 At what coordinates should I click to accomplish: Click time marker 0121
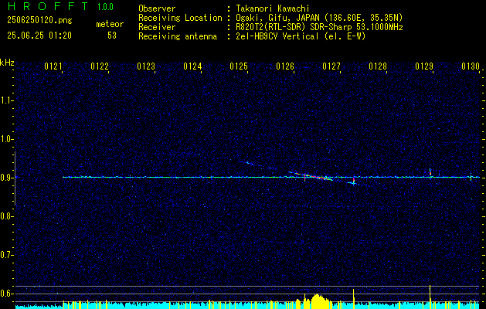click(53, 66)
